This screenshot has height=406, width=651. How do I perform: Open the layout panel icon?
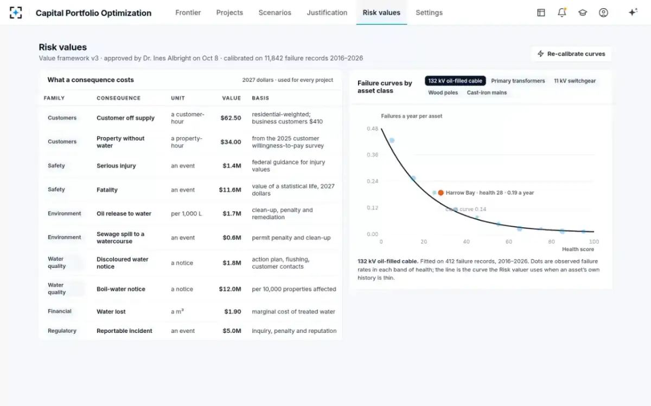[x=541, y=12]
